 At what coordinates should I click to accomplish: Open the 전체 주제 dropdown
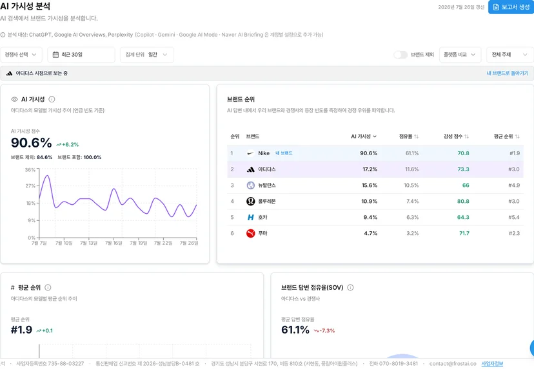pyautogui.click(x=510, y=55)
